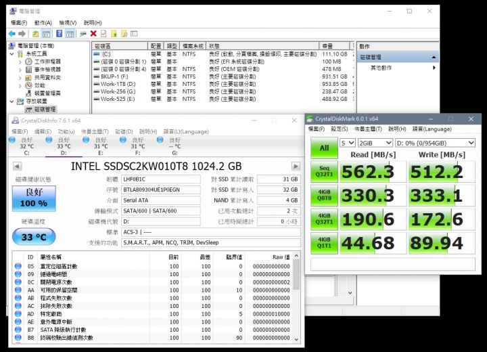Click the 容量 column header

pyautogui.click(x=334, y=46)
